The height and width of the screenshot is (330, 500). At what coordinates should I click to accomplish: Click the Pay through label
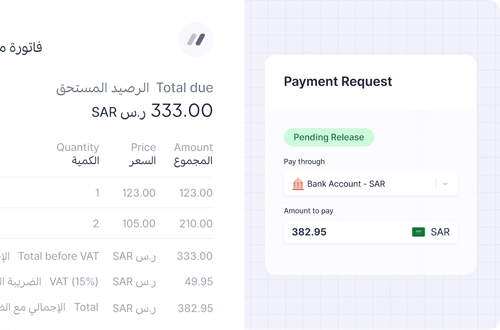pyautogui.click(x=304, y=162)
